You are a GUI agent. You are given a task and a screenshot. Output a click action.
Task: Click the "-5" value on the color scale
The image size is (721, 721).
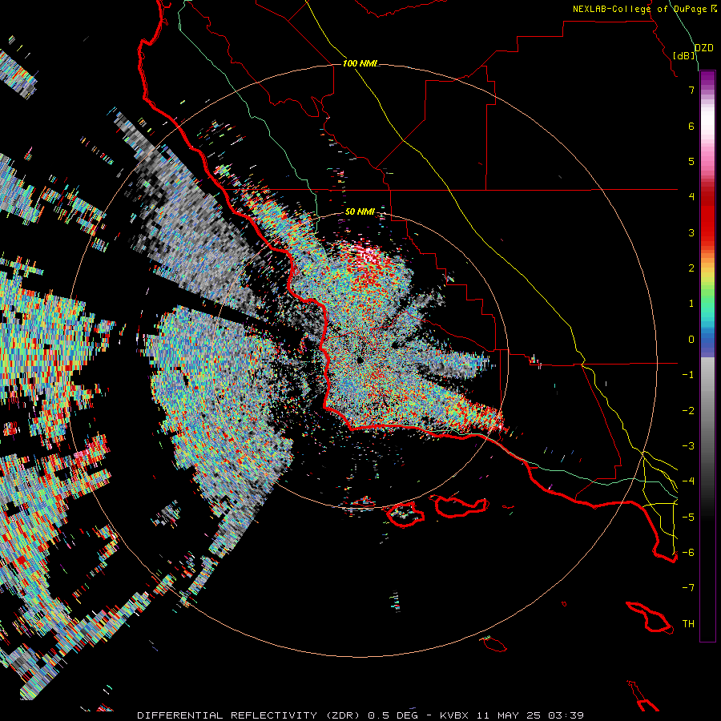(688, 518)
